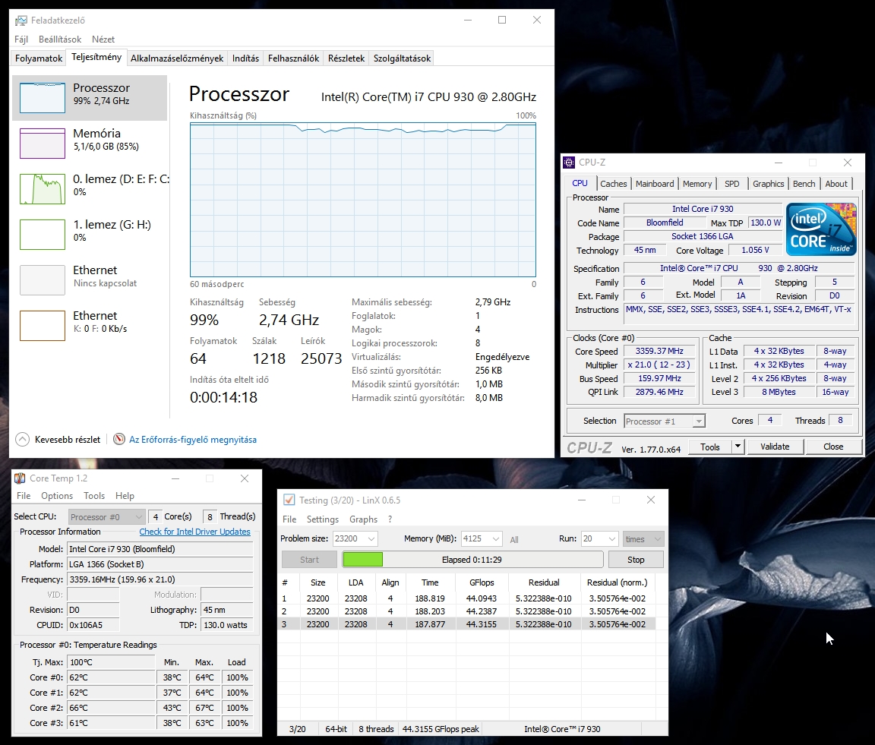
Task: Select result row 2 with time 188.203
Action: click(x=466, y=611)
